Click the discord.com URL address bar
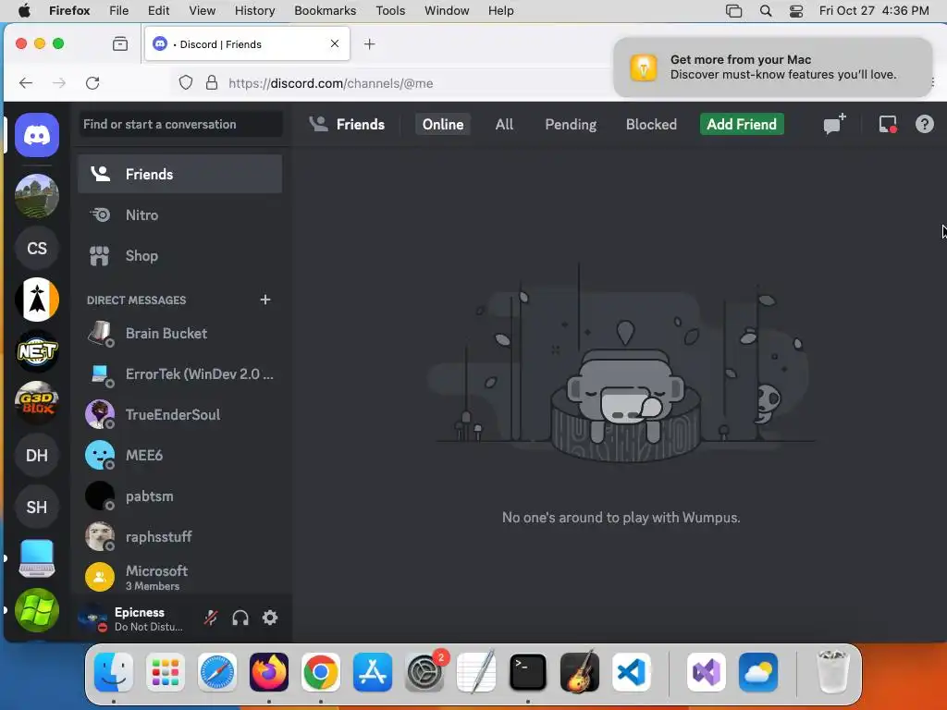Image resolution: width=947 pixels, height=710 pixels. [330, 83]
